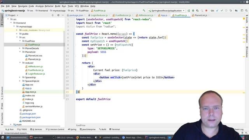
Task: Click the Debug bug icon
Action: pyautogui.click(x=193, y=10)
